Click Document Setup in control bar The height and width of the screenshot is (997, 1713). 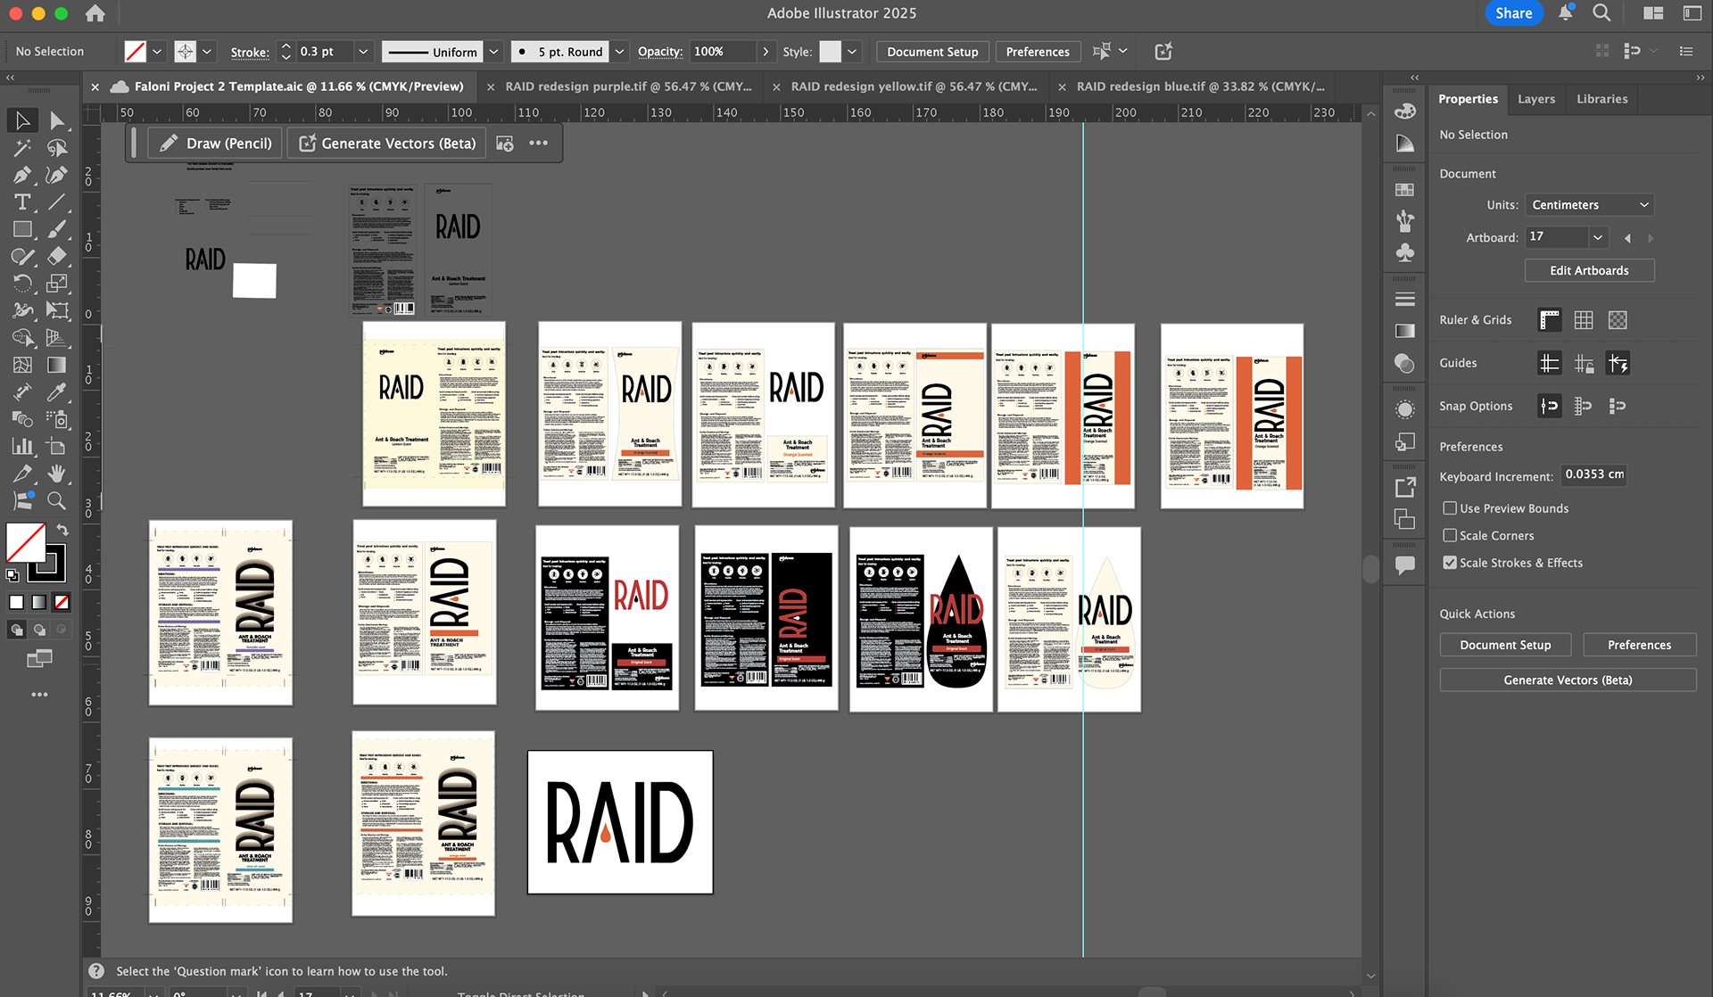(x=932, y=52)
